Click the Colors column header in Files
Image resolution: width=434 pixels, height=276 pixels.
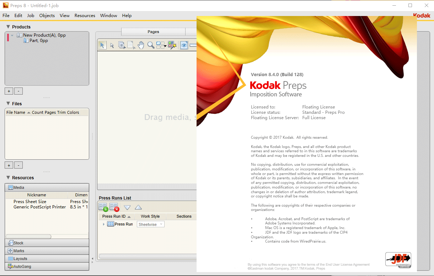tap(73, 112)
